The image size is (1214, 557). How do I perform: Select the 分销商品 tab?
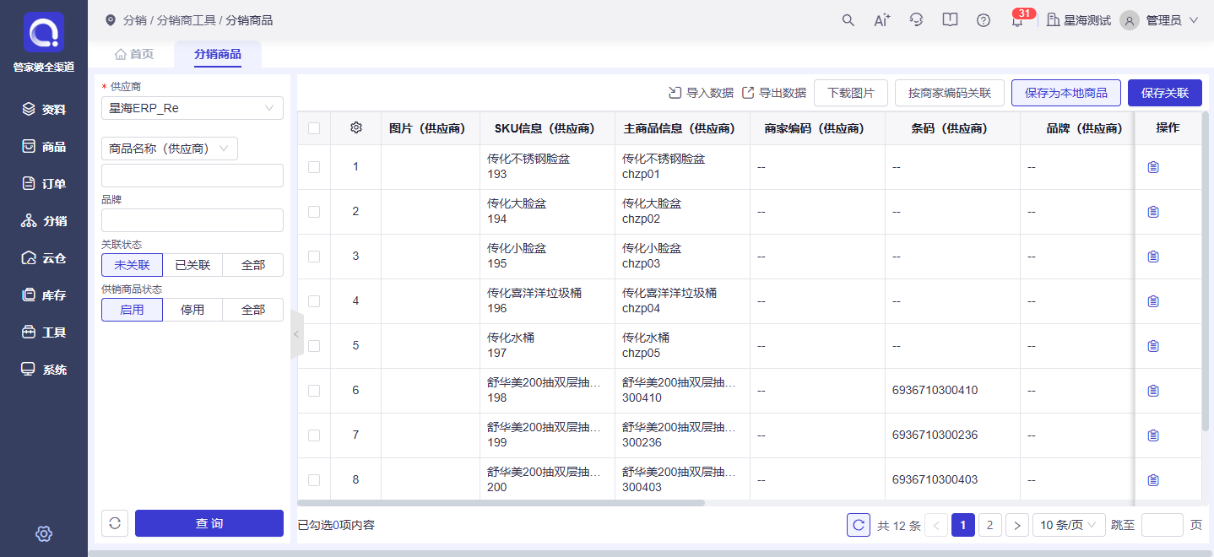coord(218,54)
